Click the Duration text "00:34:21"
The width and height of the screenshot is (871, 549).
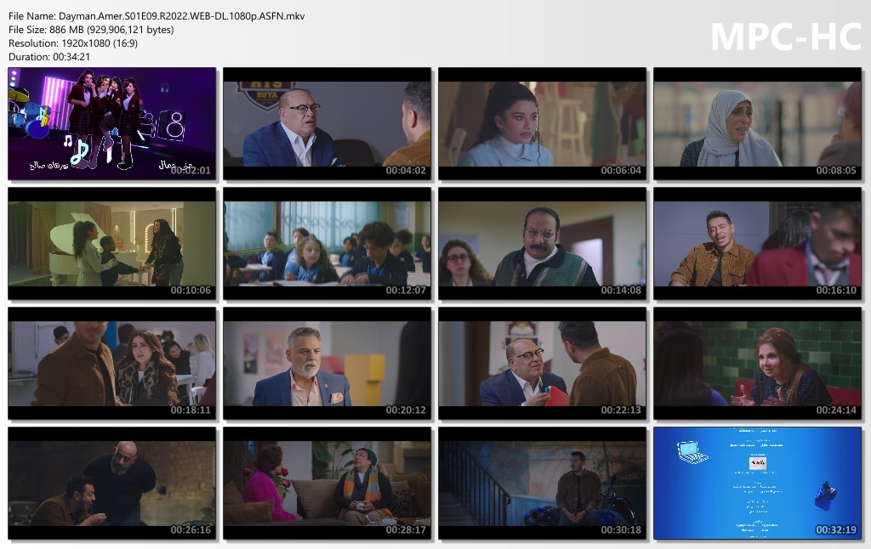(x=71, y=57)
